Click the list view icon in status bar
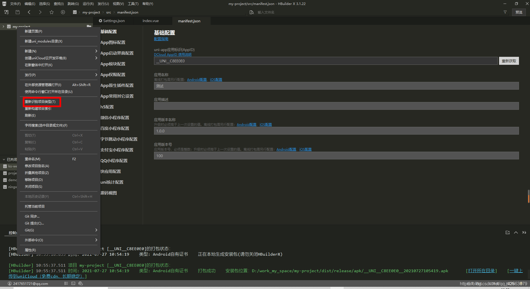530x289 pixels. pos(66,283)
